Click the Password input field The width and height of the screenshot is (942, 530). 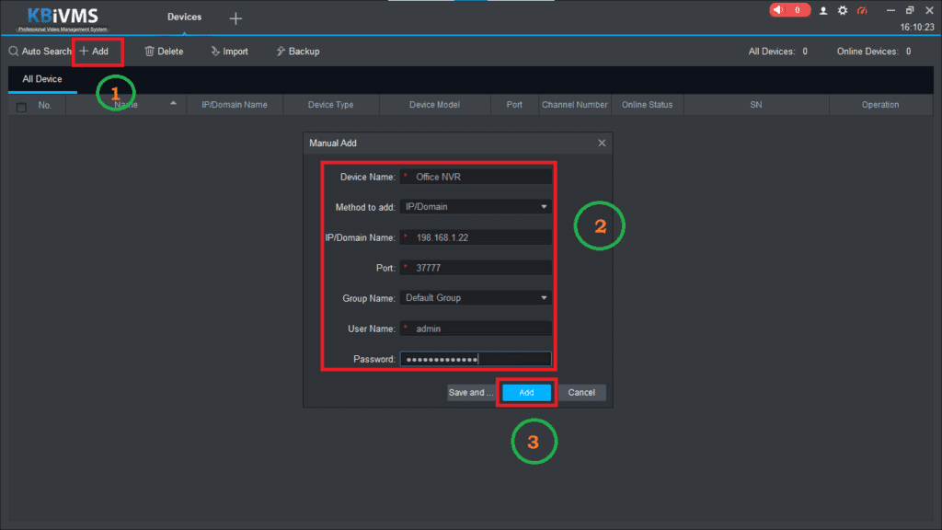476,360
